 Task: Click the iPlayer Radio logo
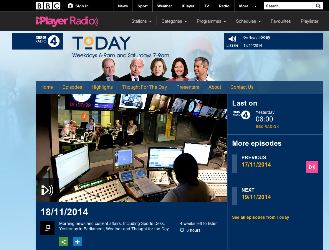point(67,21)
